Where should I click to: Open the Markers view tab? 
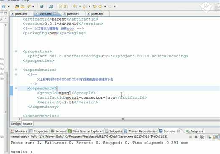click(19, 131)
